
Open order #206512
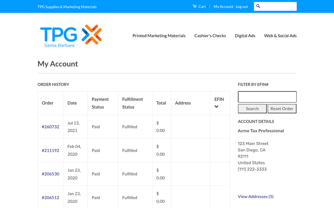click(50, 198)
